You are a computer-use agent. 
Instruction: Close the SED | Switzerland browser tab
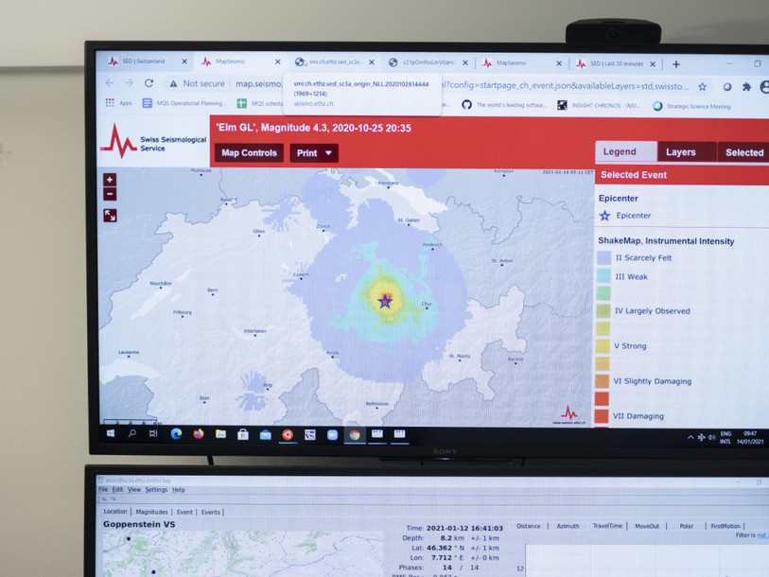184,61
